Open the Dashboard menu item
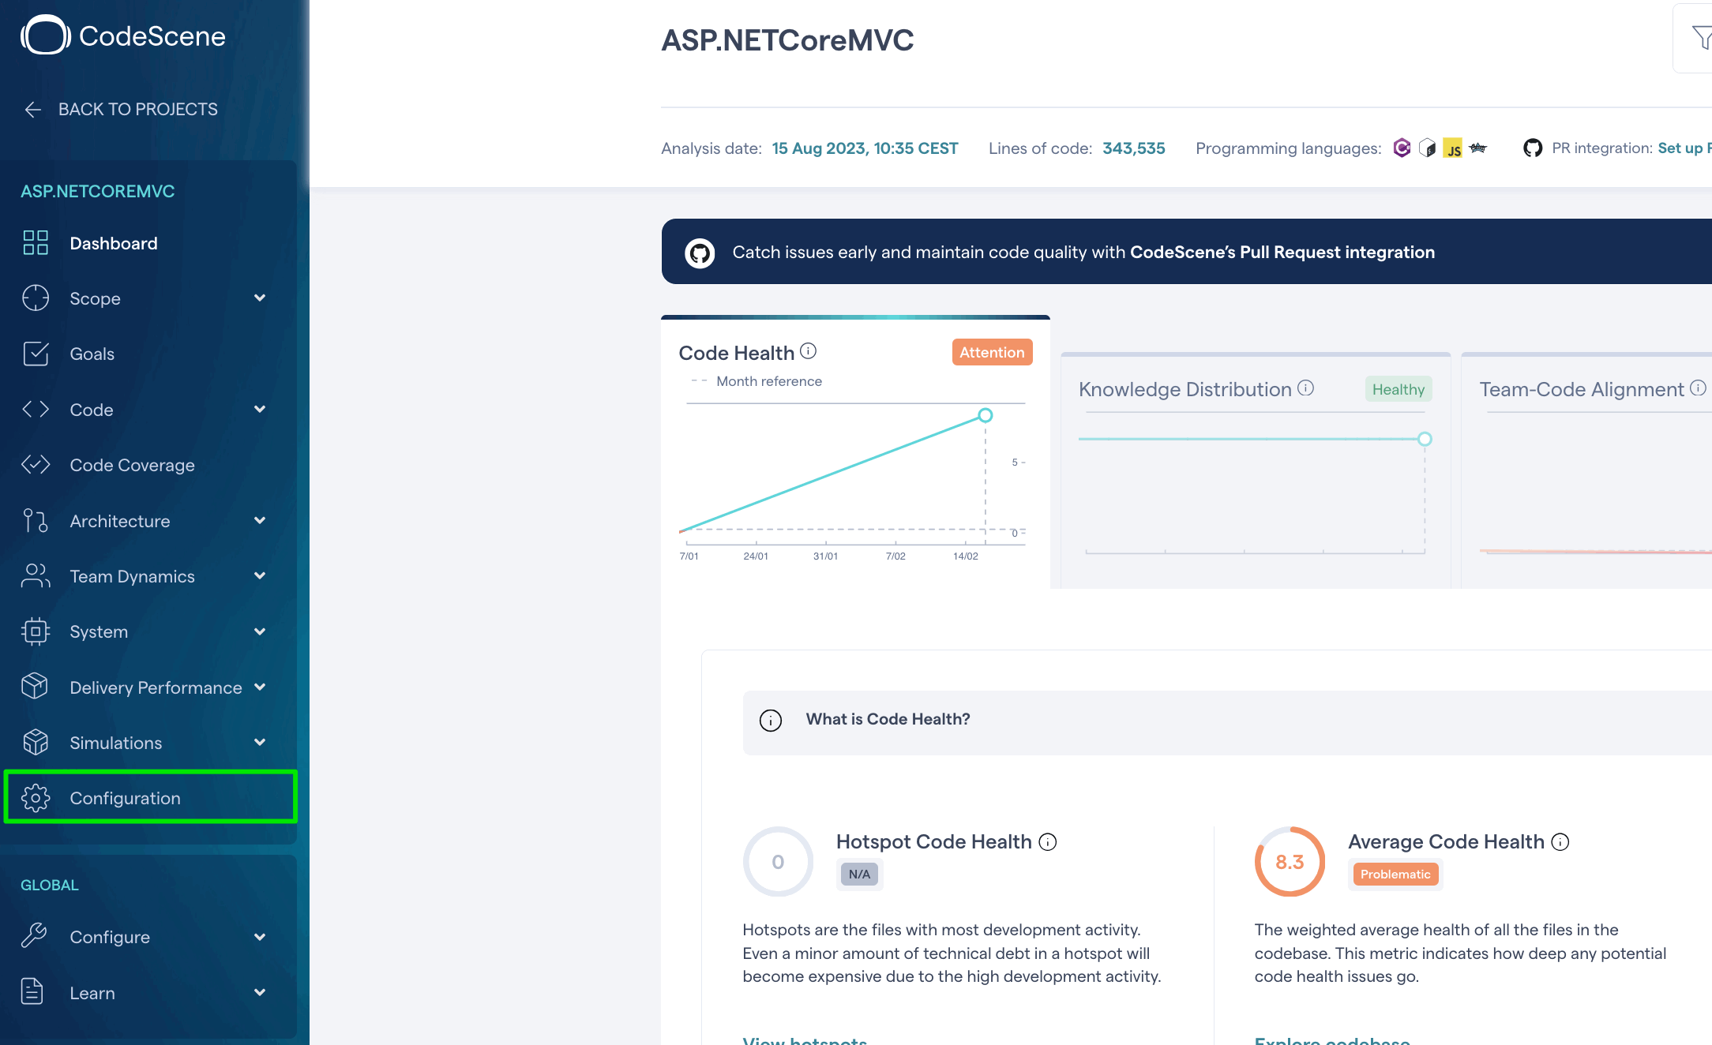 coord(150,243)
